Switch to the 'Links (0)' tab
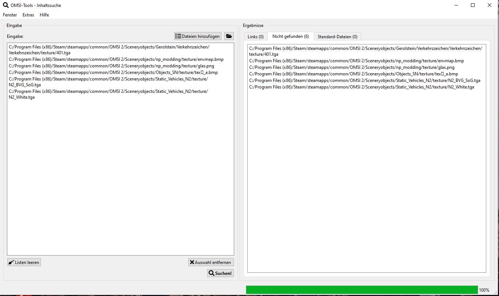The image size is (499, 296). (255, 37)
